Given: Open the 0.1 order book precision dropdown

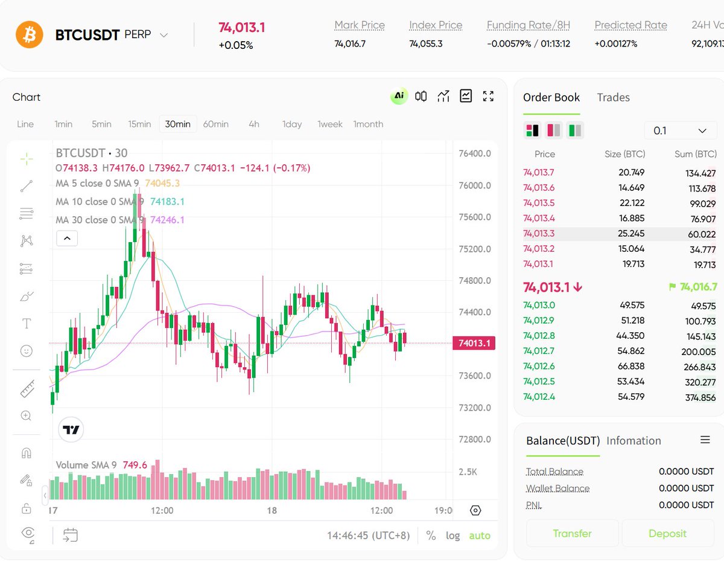Looking at the screenshot, I should (680, 130).
